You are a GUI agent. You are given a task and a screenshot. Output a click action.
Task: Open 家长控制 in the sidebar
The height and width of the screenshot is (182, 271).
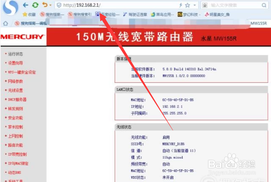click(x=15, y=127)
